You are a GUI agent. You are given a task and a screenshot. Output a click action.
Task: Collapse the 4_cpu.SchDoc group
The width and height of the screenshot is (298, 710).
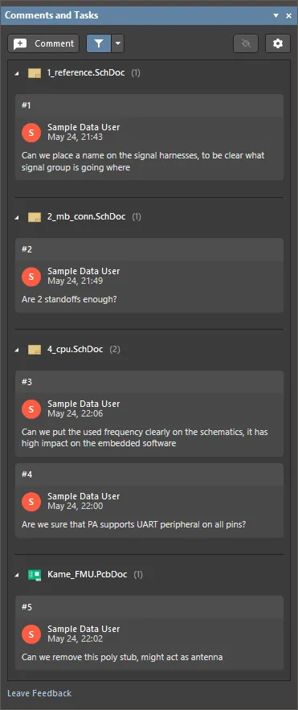(x=17, y=350)
